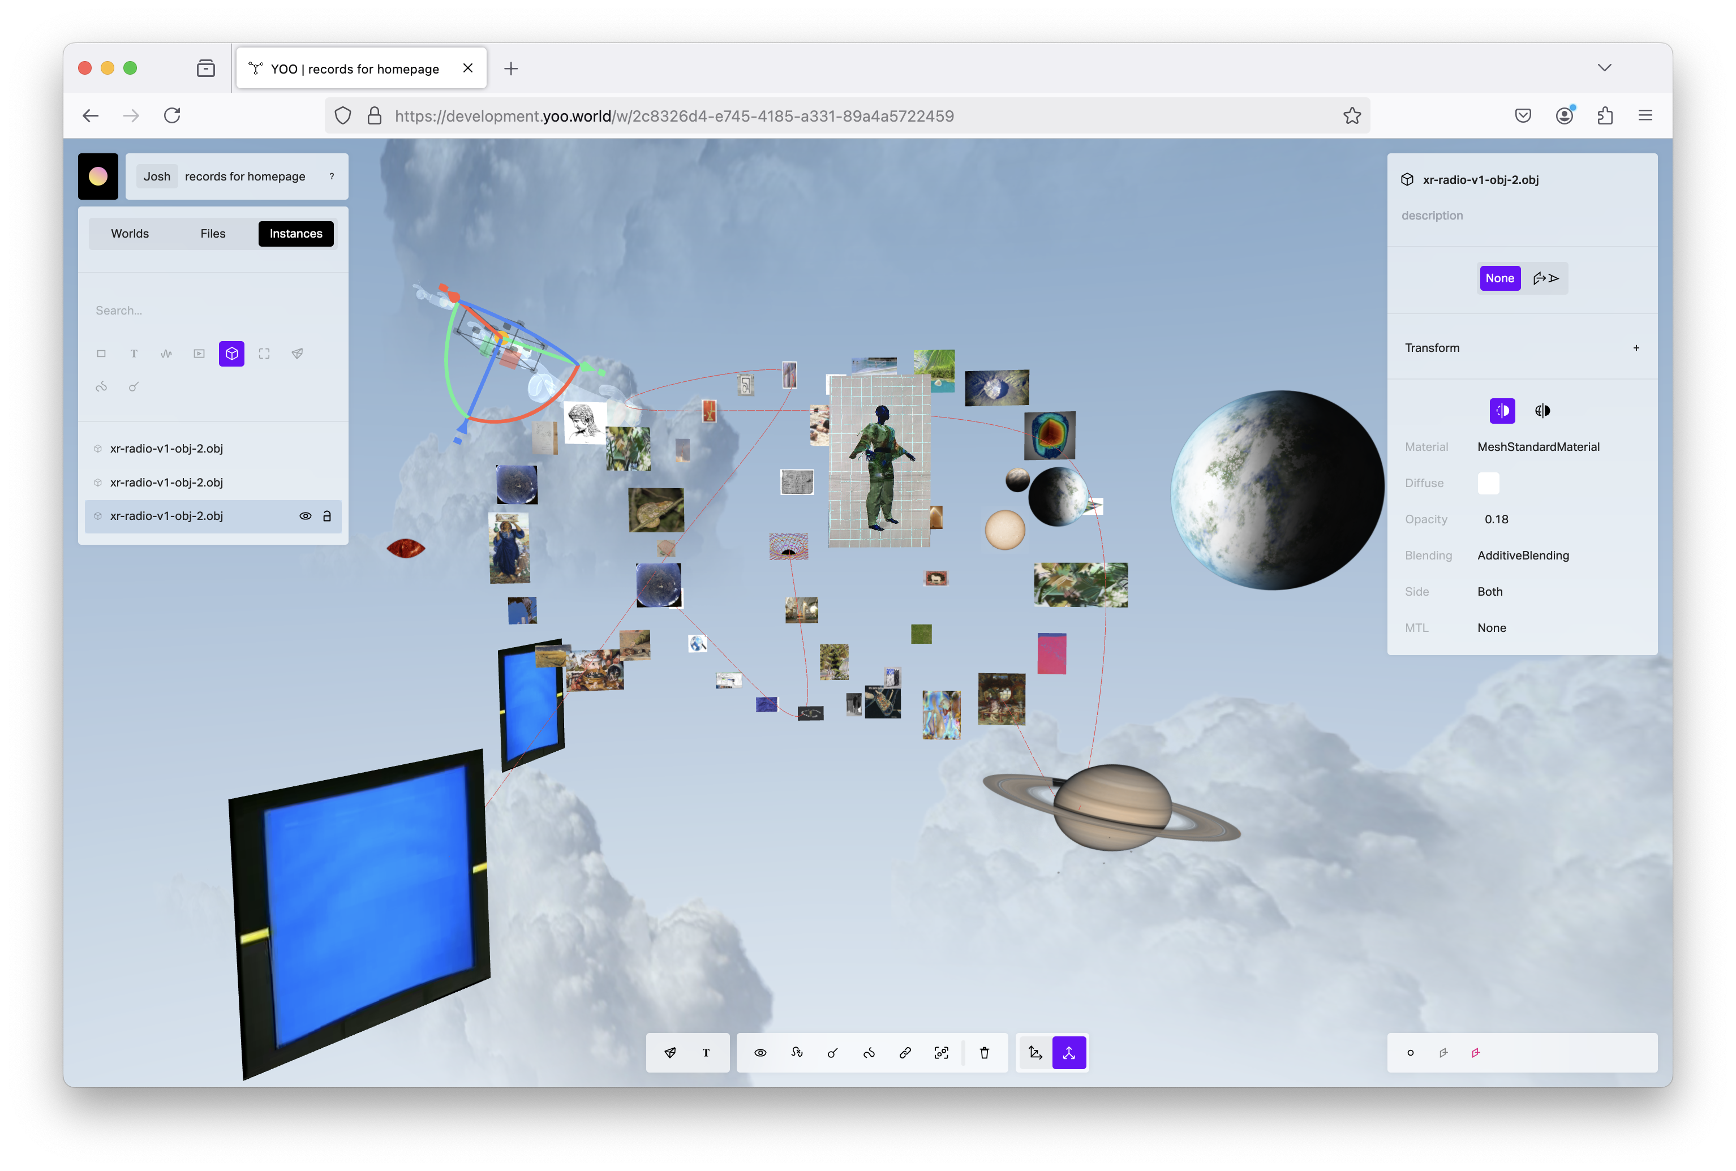Switch to the Files tab
The image size is (1736, 1171).
[213, 234]
